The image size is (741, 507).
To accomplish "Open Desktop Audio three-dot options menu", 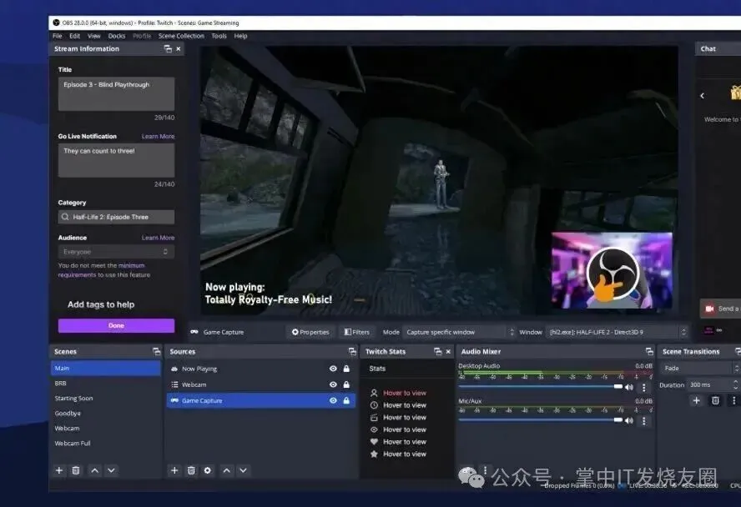I will [643, 388].
